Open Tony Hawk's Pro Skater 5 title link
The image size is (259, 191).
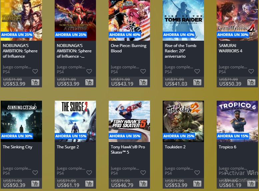[128, 150]
